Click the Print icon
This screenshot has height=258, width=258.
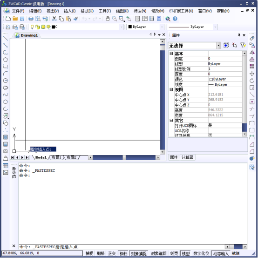pos(31,19)
